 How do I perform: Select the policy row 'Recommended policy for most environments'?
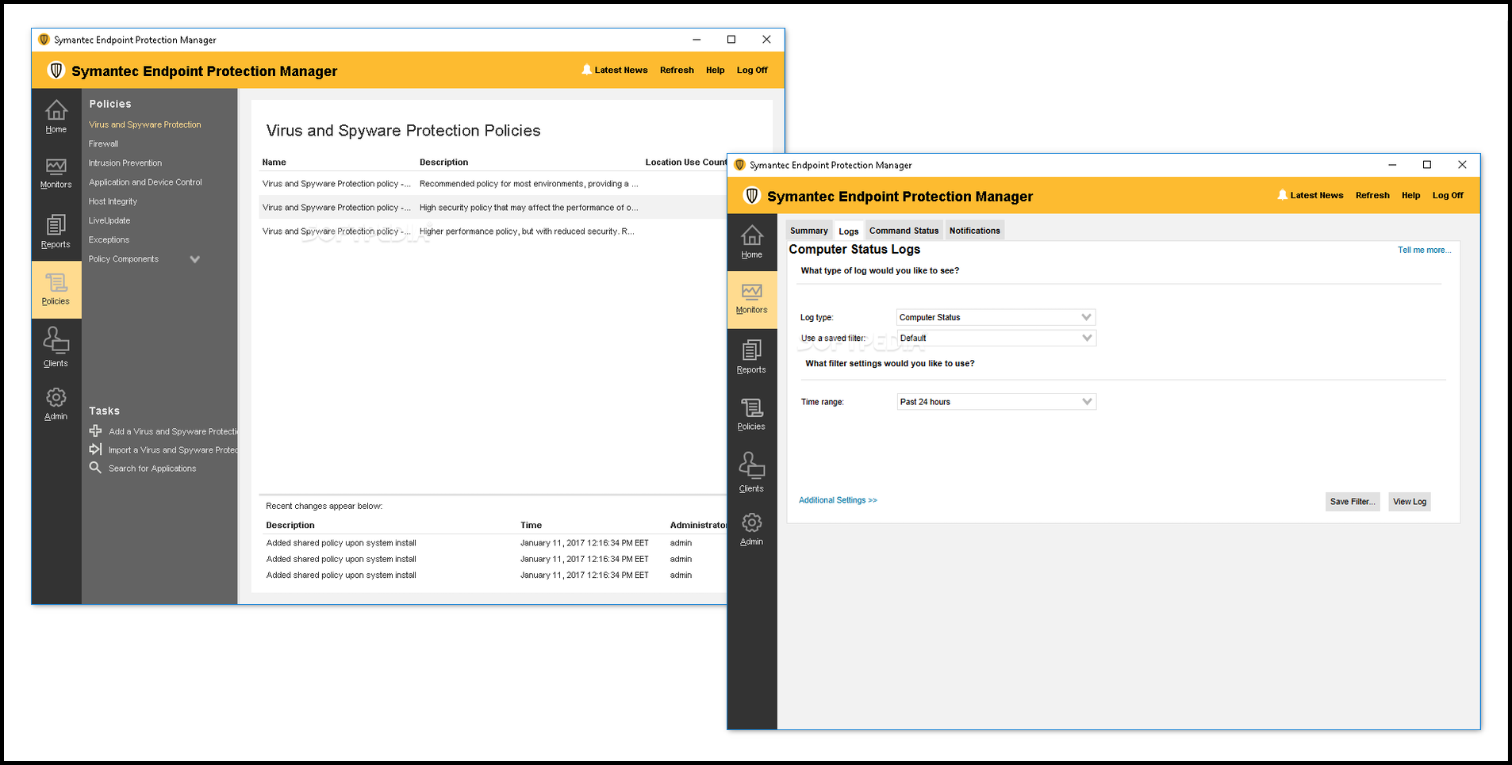[493, 183]
